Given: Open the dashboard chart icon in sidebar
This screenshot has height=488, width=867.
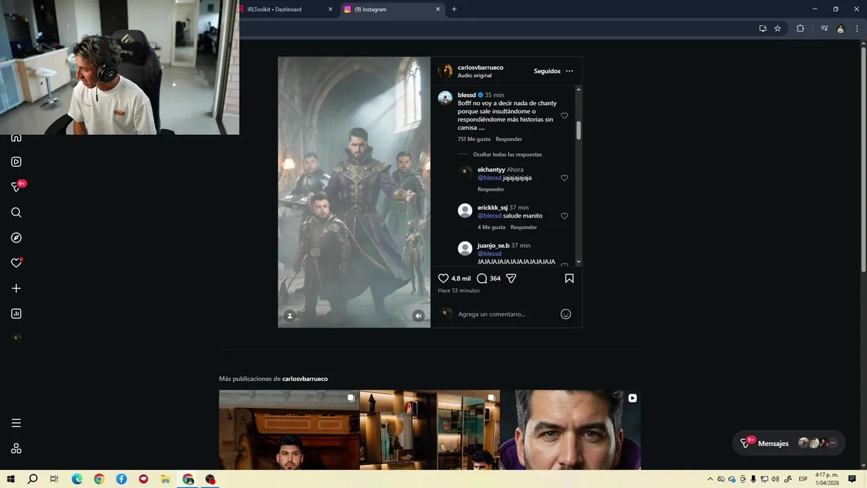Looking at the screenshot, I should 16,314.
